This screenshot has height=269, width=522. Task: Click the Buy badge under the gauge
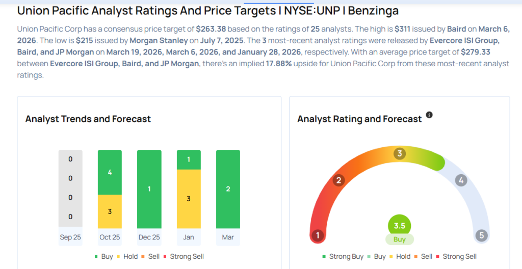tap(399, 239)
